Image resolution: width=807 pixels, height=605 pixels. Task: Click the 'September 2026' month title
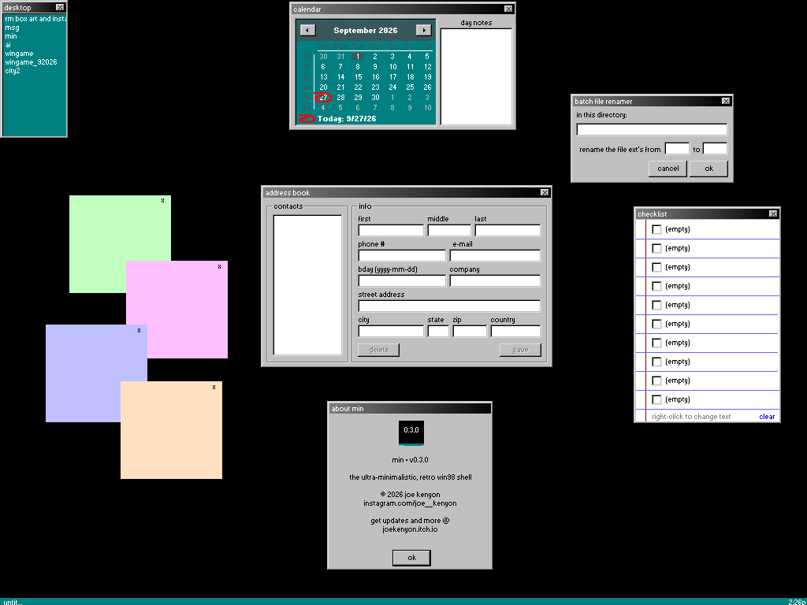[x=366, y=31]
